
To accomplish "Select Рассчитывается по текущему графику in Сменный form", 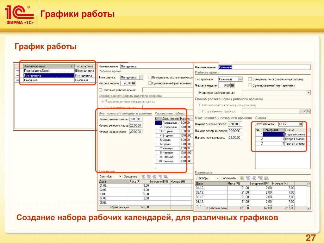I will (x=200, y=105).
